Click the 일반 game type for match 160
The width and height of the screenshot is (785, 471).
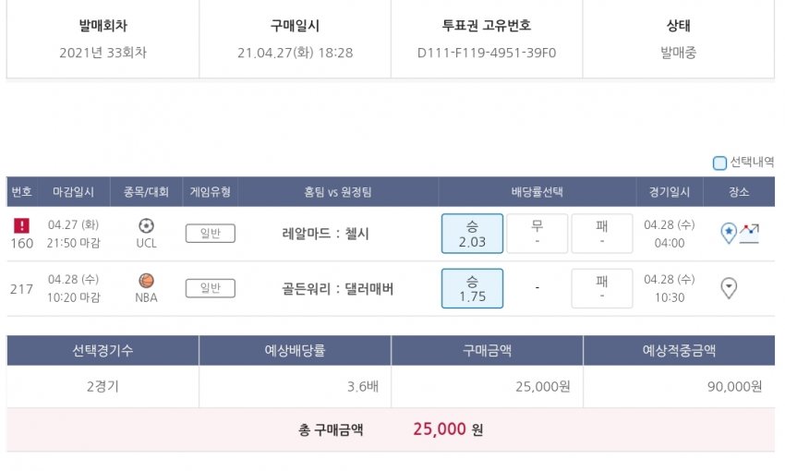coord(210,234)
